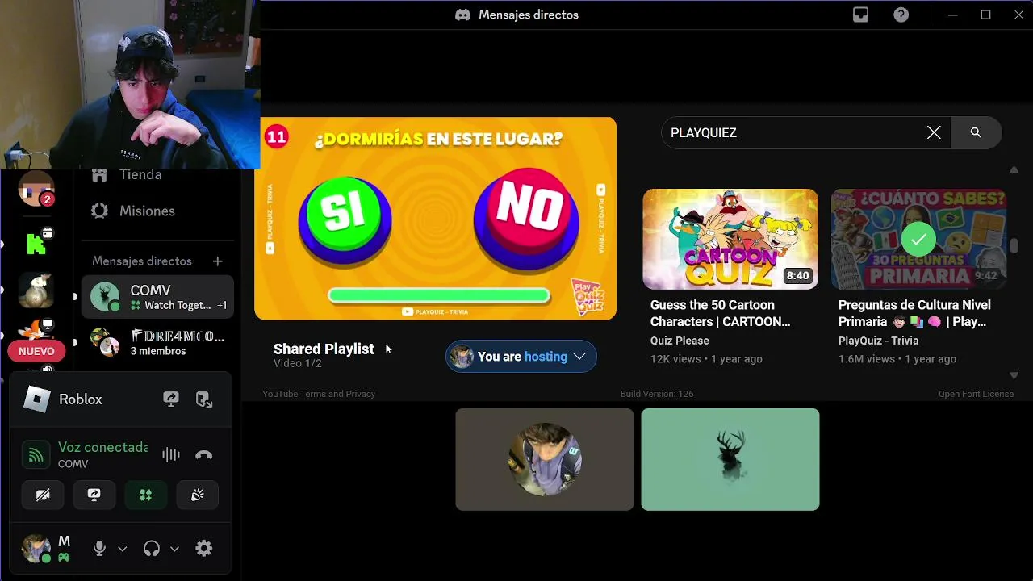This screenshot has width=1033, height=581.
Task: Click the green voice connection signal icon
Action: coord(36,455)
